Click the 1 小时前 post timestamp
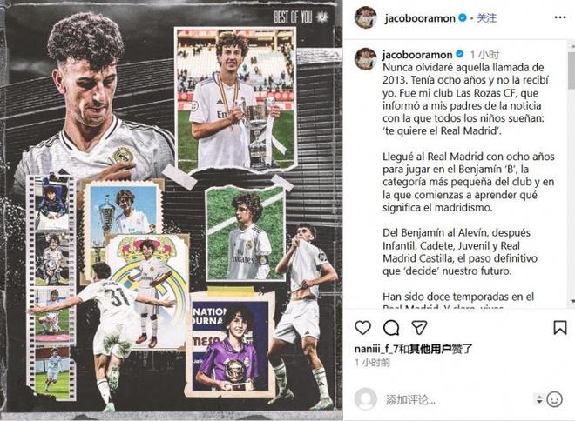This screenshot has height=421, width=575. point(372,363)
